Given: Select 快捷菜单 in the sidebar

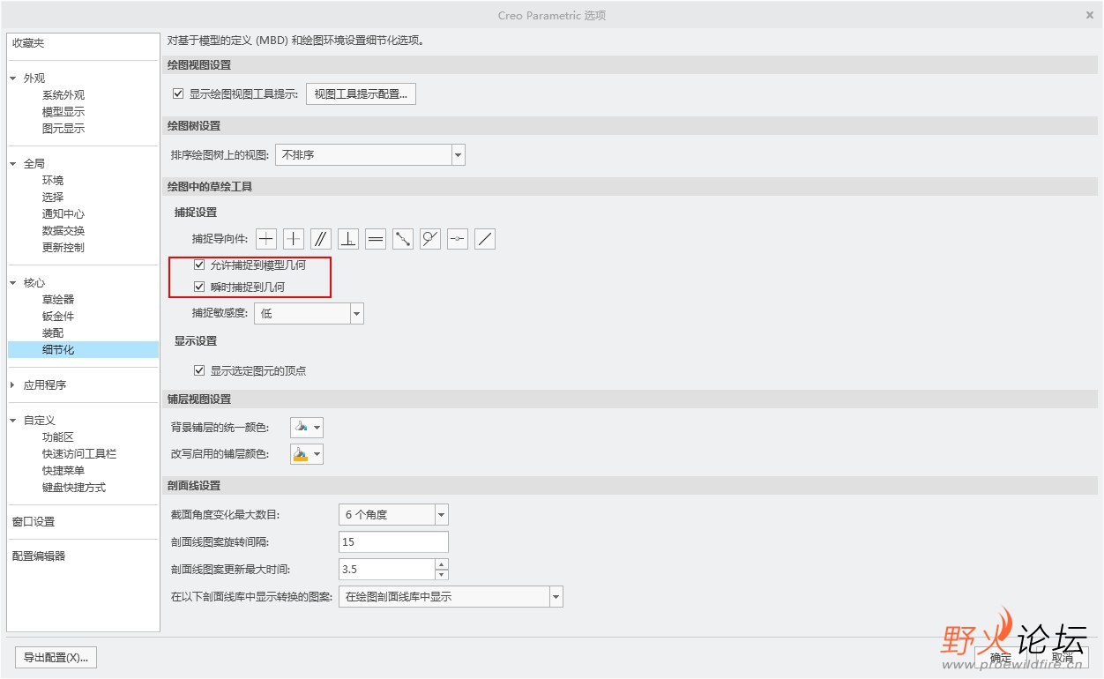Looking at the screenshot, I should [x=63, y=471].
